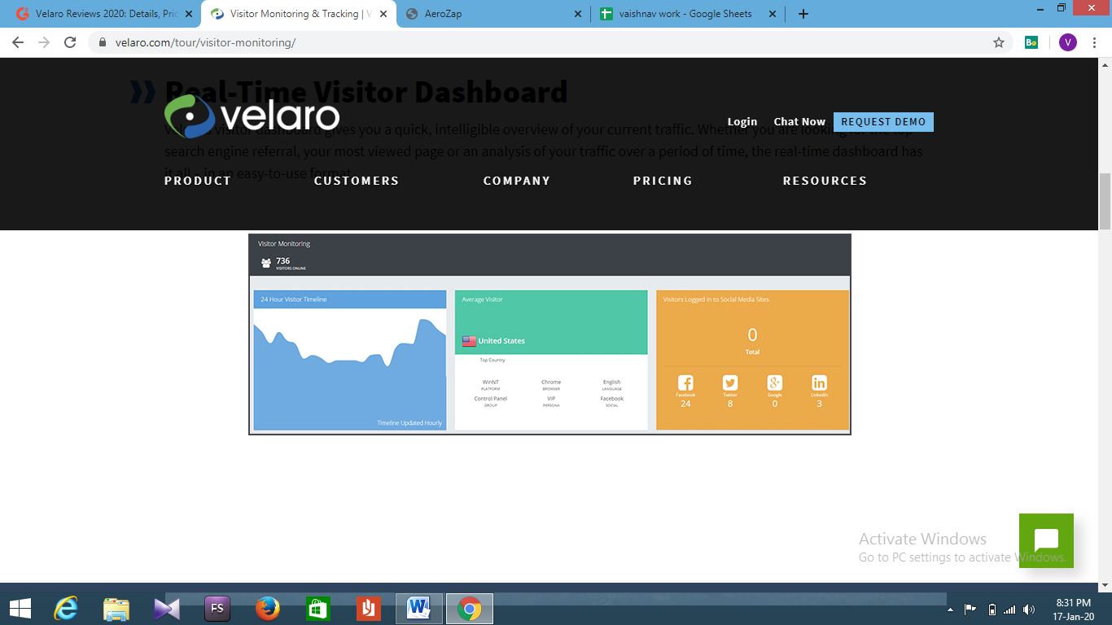Click the "Average Visitor" panel title
Screen dimensions: 1112x625
point(483,299)
